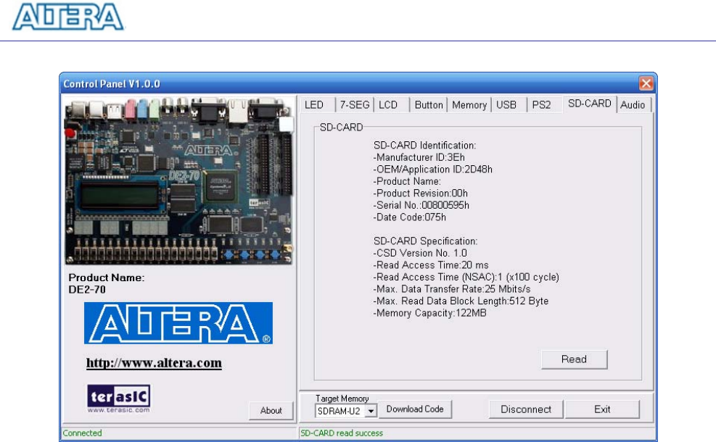Click the 'SD-CARD Specification:' heading
The height and width of the screenshot is (442, 716).
tap(426, 241)
